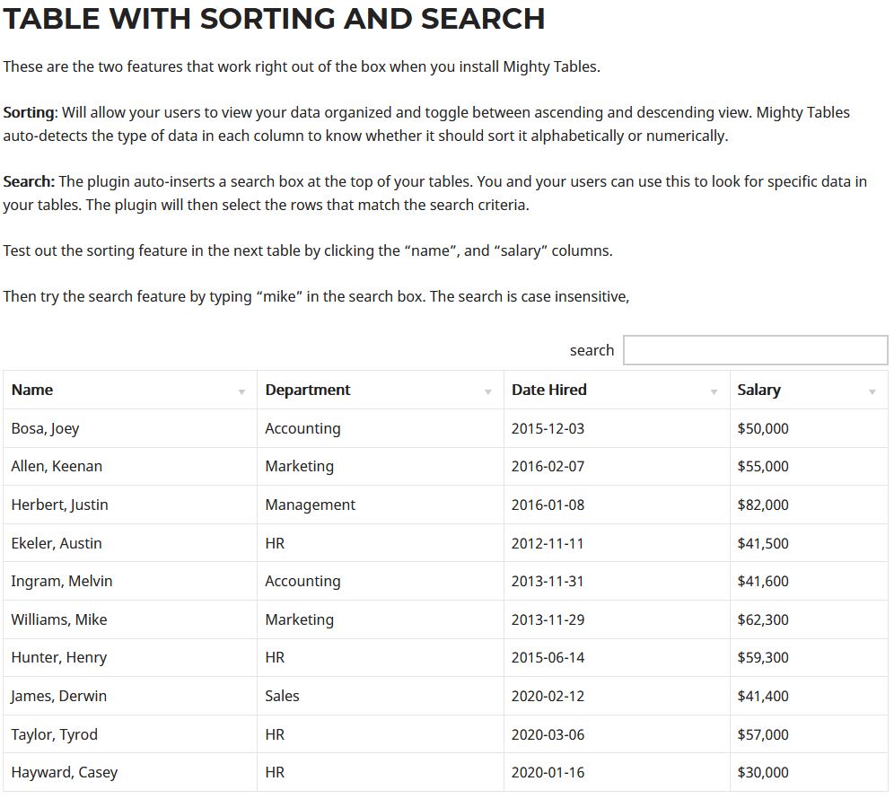
Task: Click the sort arrow in Department column
Action: tap(488, 391)
